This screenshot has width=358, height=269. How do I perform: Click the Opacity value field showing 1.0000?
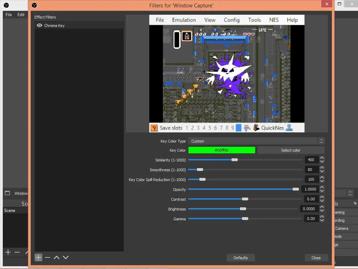[x=310, y=189]
